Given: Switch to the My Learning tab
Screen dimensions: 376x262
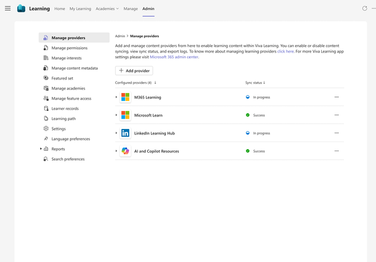Looking at the screenshot, I should click(x=80, y=8).
